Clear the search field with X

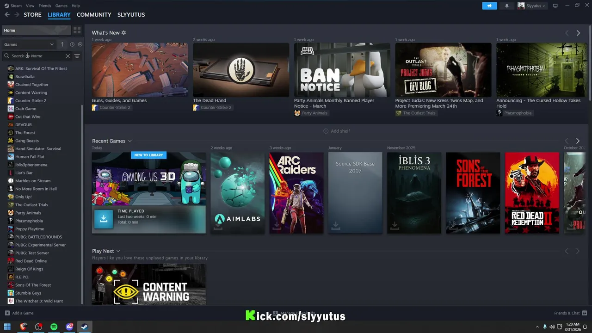click(x=68, y=56)
